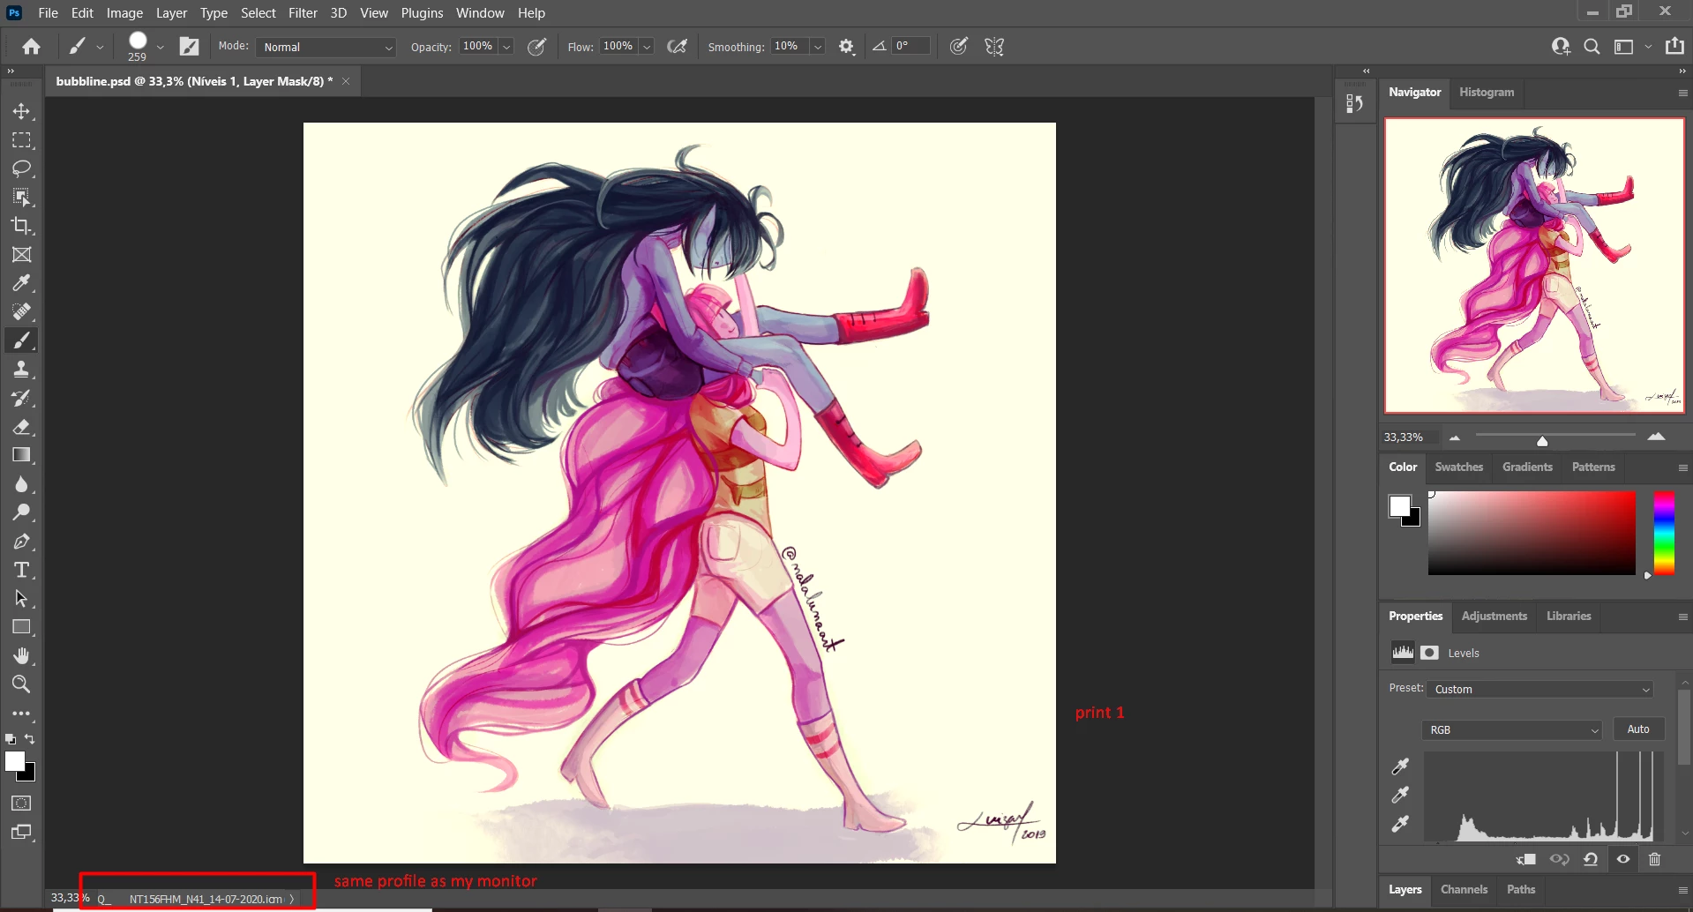Open smoothing options gear icon

coord(847,47)
